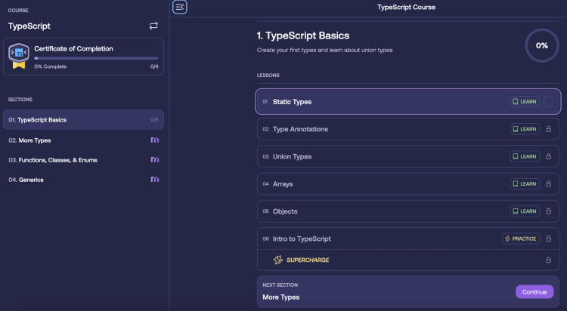Open the Intro to TypeScript practice
567x311 pixels.
pos(408,239)
